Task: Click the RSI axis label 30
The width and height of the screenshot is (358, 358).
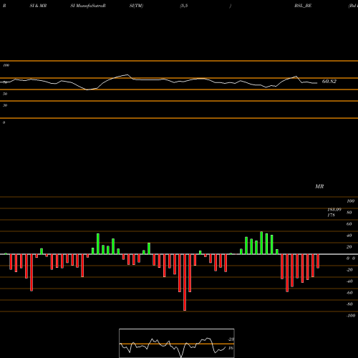Action: (x=5, y=105)
